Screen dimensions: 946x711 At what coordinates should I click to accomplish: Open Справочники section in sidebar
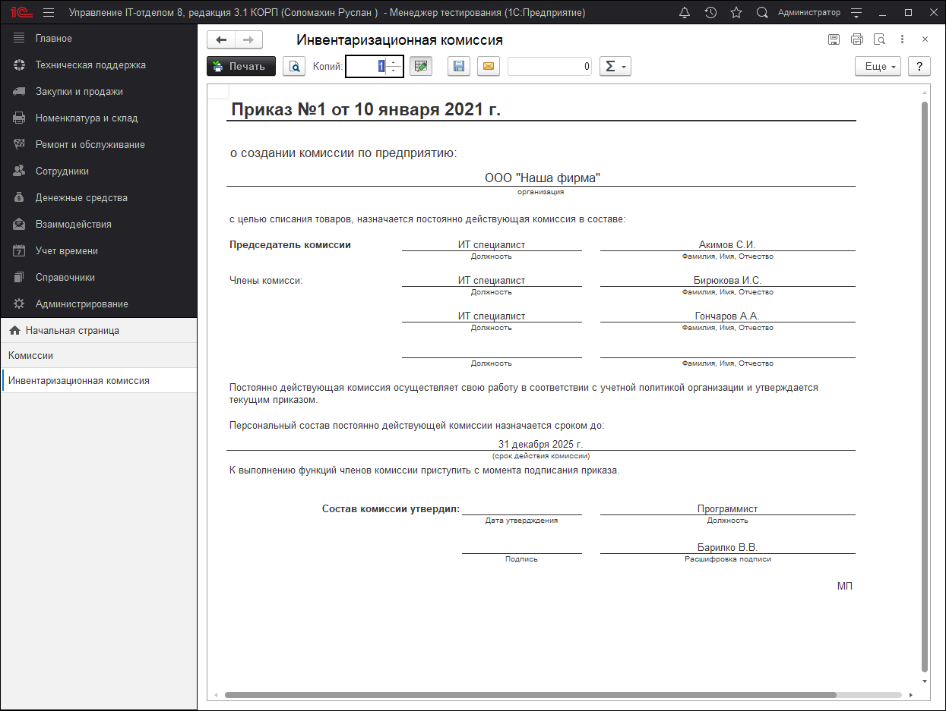65,278
